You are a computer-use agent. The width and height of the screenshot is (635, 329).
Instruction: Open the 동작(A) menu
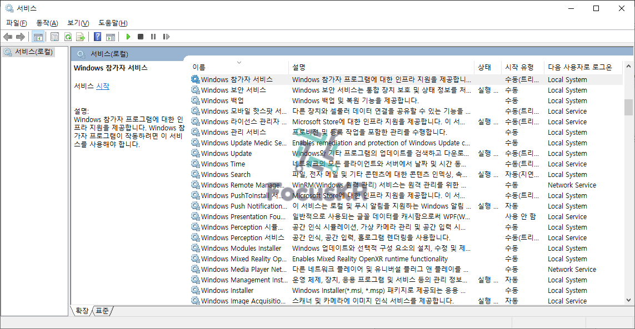click(x=47, y=23)
